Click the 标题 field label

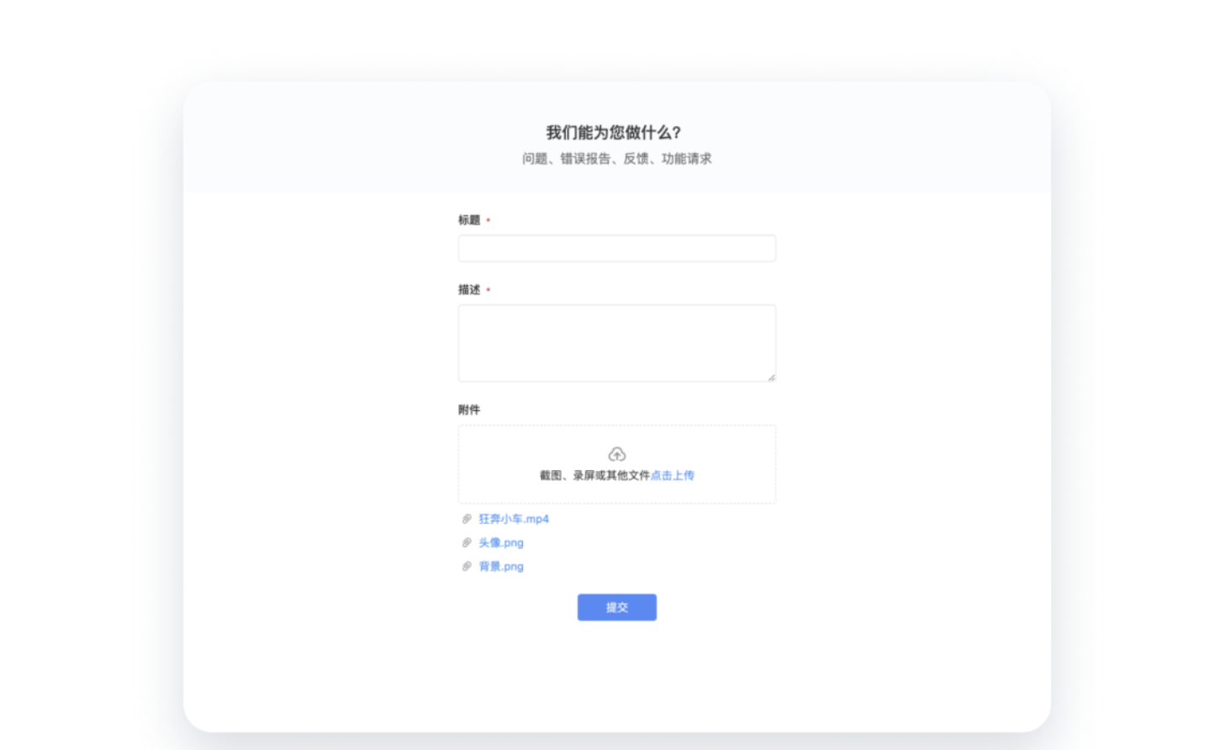[x=468, y=220]
